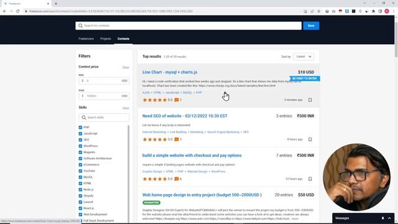The height and width of the screenshot is (224, 398).
Task: Uncheck the JavaScript skill filter
Action: pyautogui.click(x=80, y=134)
